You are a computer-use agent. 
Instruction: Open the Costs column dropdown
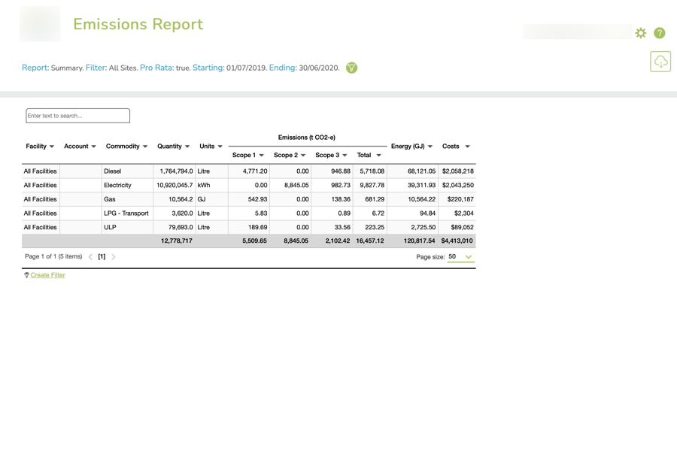466,146
